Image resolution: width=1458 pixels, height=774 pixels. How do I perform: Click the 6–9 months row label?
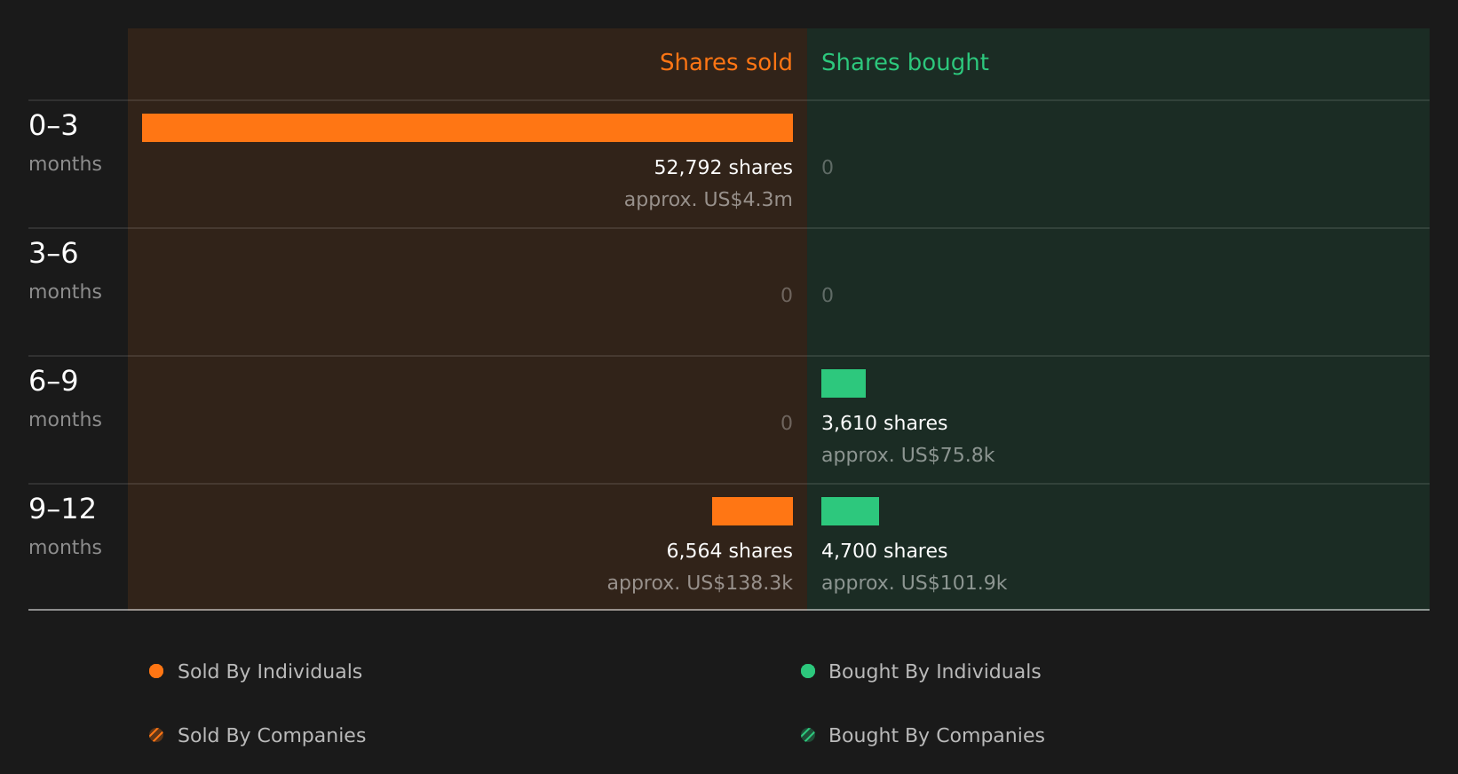pyautogui.click(x=65, y=399)
